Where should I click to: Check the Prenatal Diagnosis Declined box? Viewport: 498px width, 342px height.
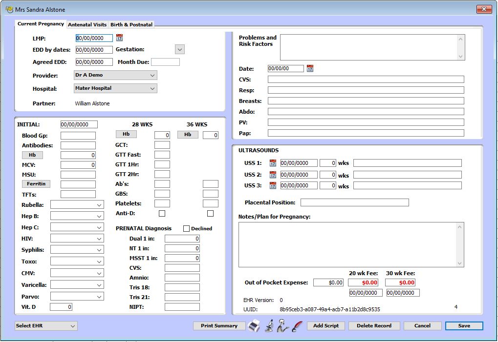pyautogui.click(x=186, y=228)
